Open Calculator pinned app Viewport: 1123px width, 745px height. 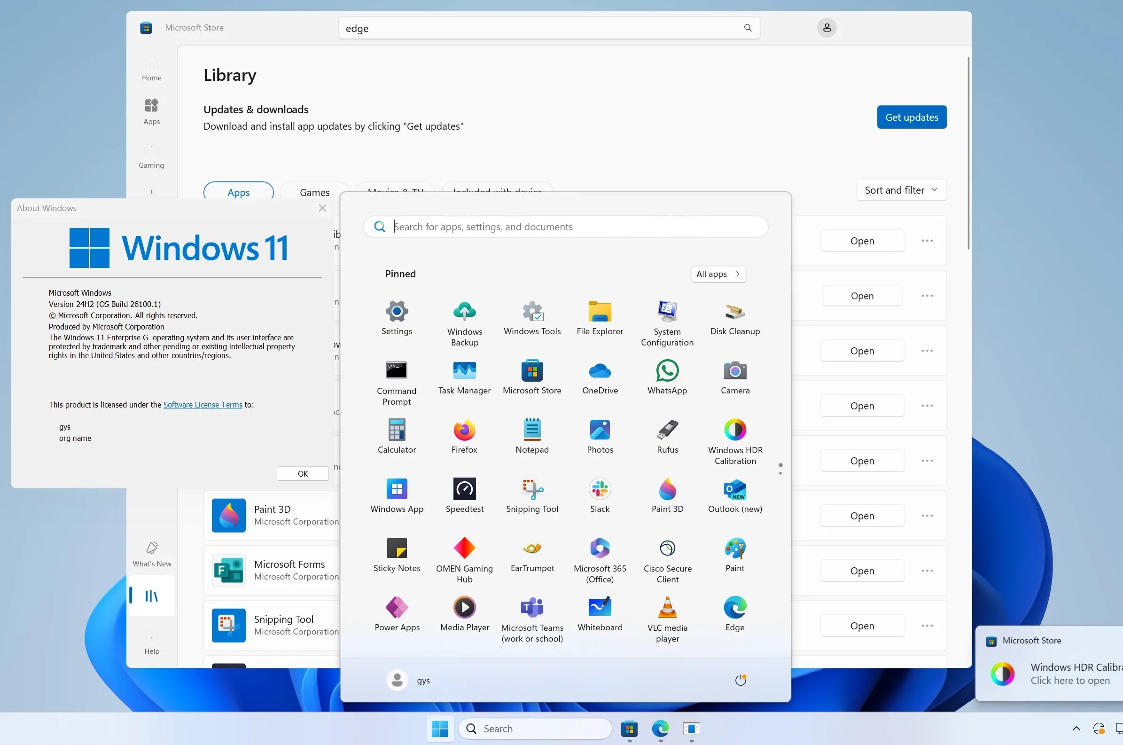click(397, 436)
